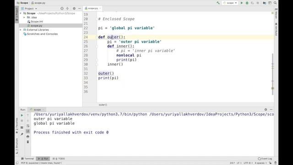Select Scratches and Consoles

[40, 34]
